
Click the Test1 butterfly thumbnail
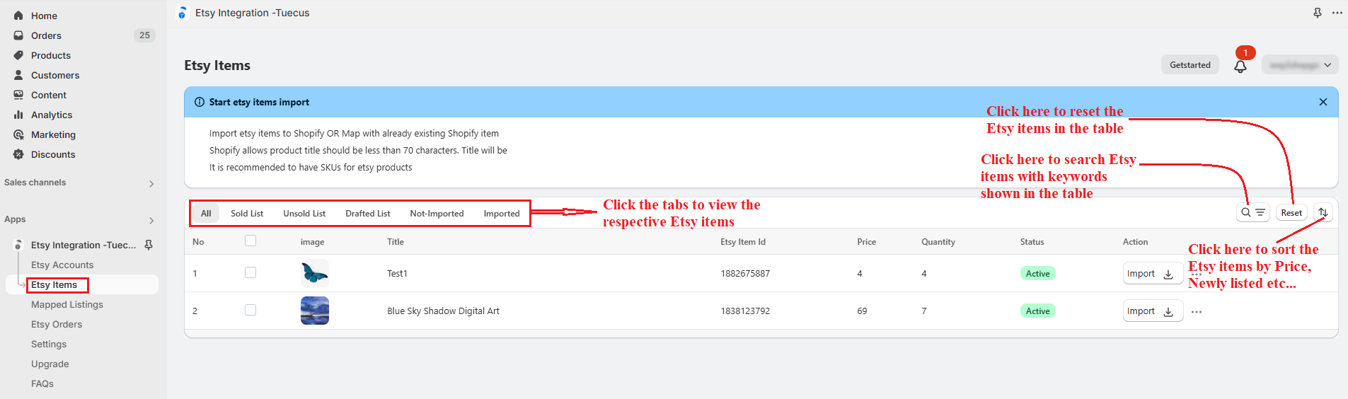[x=315, y=273]
